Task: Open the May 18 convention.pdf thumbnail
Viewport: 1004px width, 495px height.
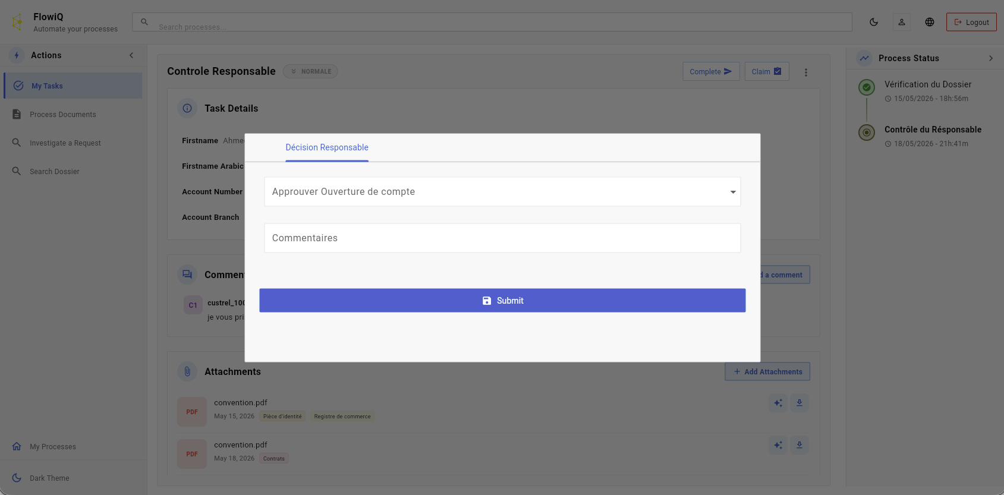Action: [x=192, y=454]
